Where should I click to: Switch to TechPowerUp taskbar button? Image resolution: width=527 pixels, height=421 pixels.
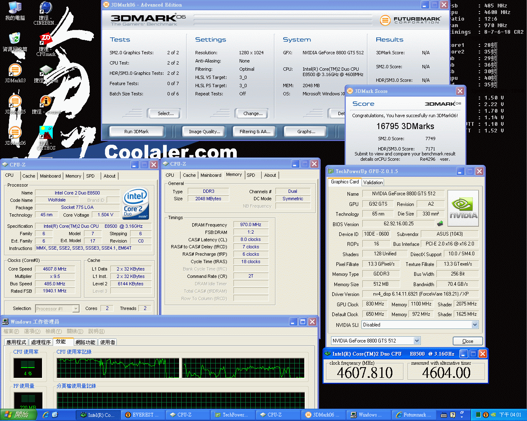233,415
